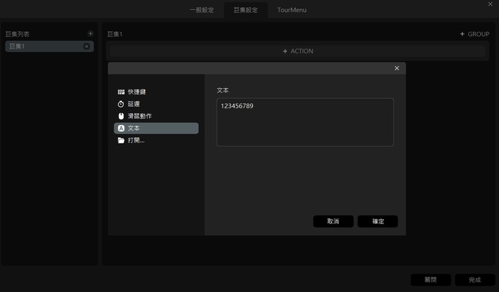Add a new GROUP
499x292 pixels.
(475, 34)
